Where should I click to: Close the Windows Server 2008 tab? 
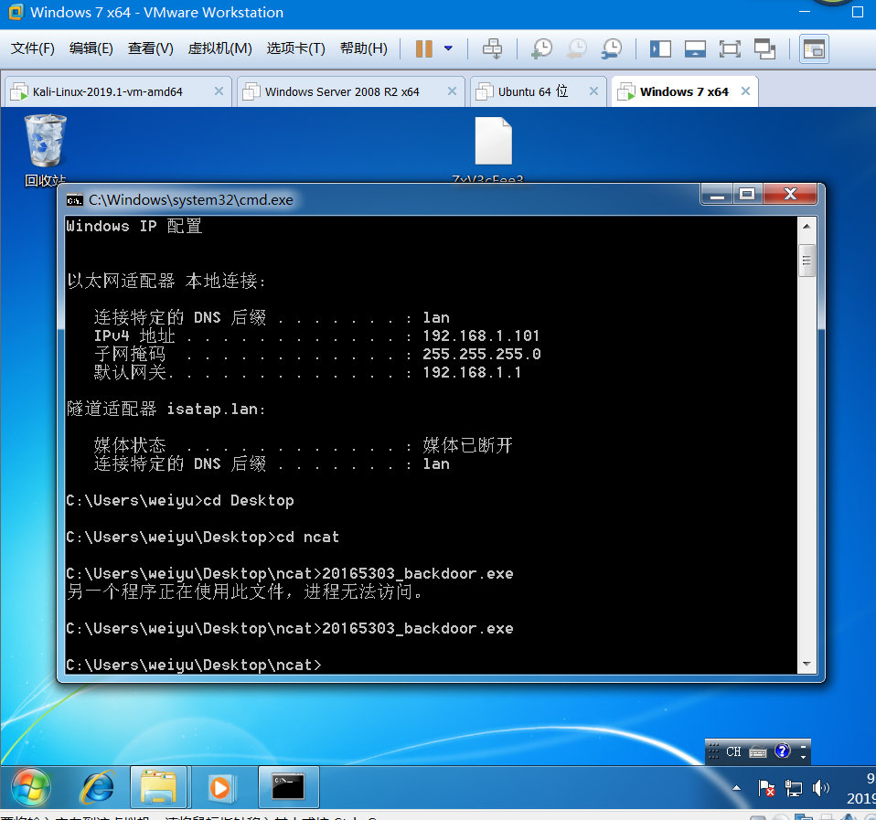(x=452, y=91)
